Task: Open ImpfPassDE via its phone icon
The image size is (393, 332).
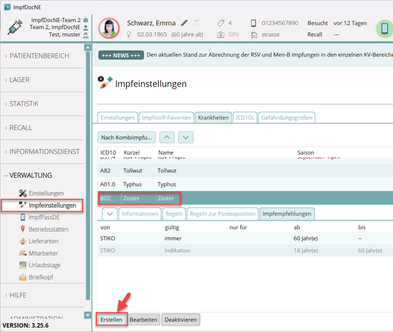Action: point(23,218)
